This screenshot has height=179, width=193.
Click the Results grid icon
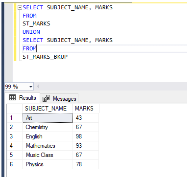[x=12, y=97]
